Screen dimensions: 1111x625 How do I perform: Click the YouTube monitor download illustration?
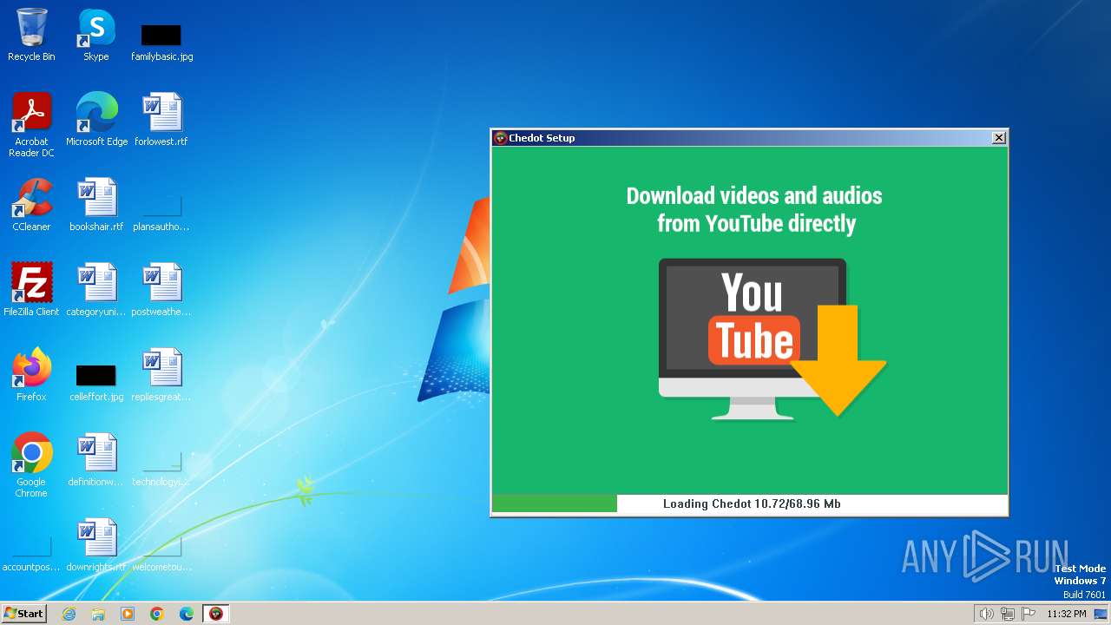pyautogui.click(x=771, y=339)
